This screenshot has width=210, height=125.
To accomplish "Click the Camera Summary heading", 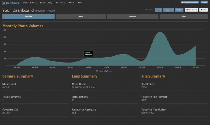I will coord(17,76).
